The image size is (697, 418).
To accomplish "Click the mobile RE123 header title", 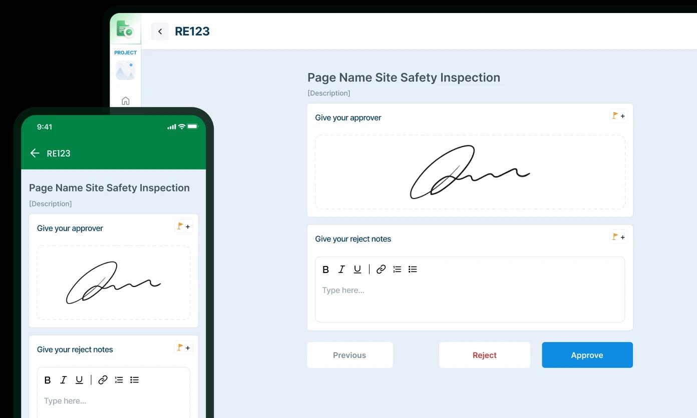I will (x=59, y=153).
